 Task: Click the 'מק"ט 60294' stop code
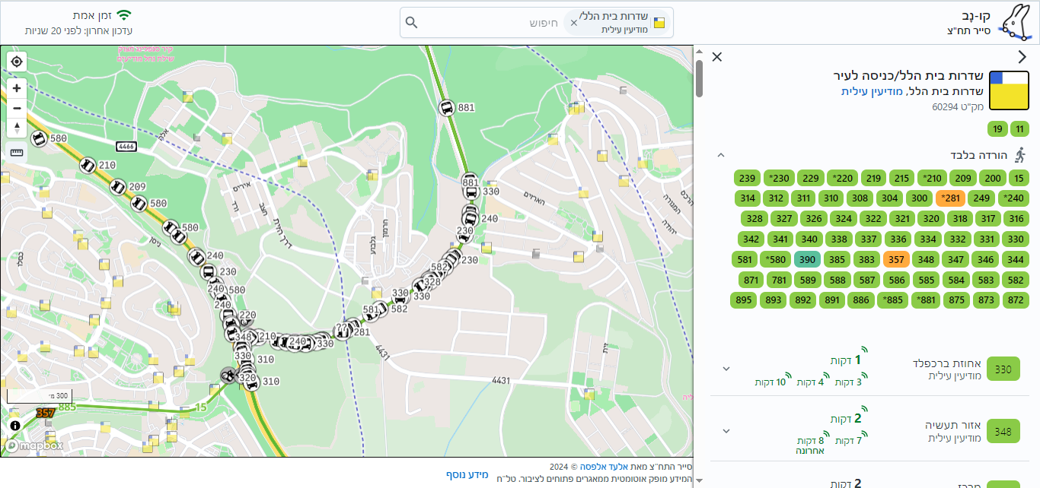(958, 107)
